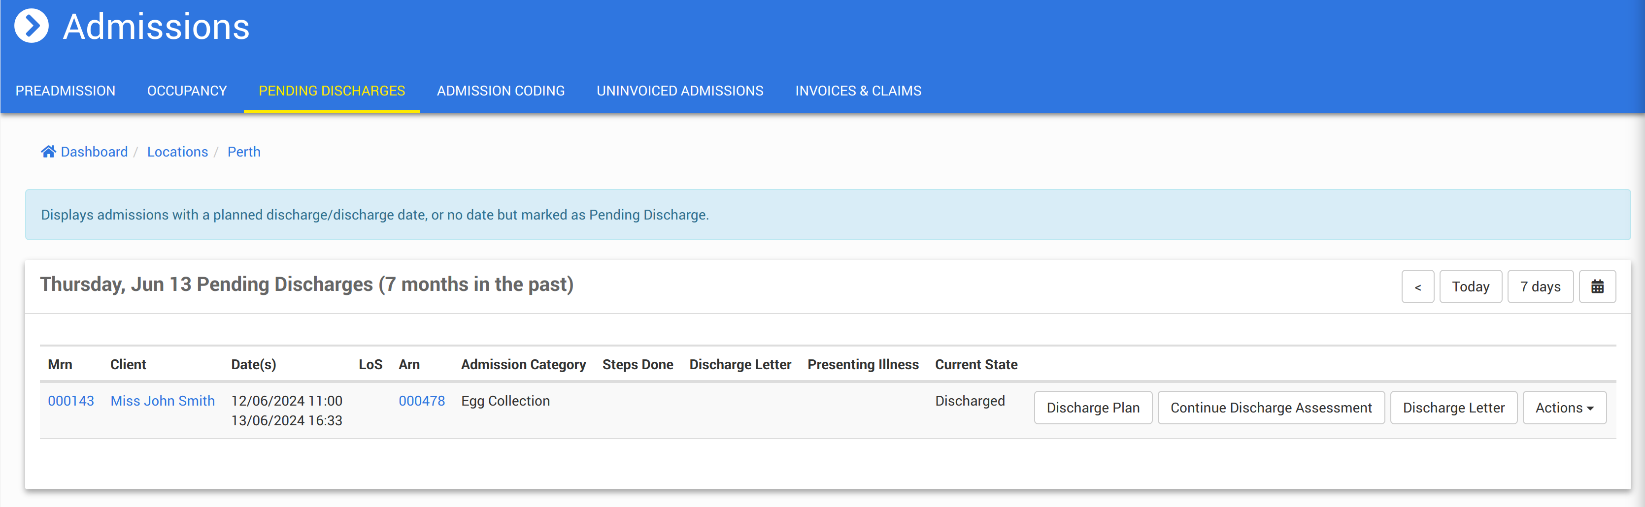Viewport: 1645px width, 507px height.
Task: Click the home icon in breadcrumb
Action: pyautogui.click(x=48, y=152)
